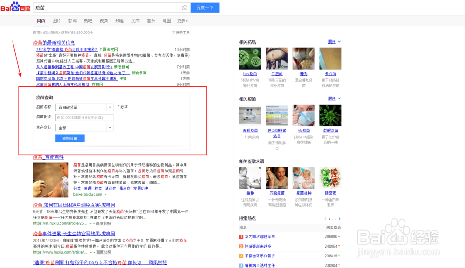This screenshot has height=268, width=465.
Task: Open the hpv疫苗 link
Action: point(250,74)
